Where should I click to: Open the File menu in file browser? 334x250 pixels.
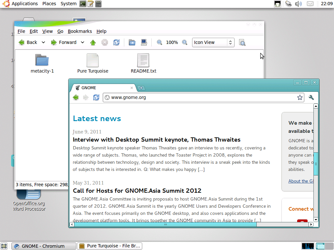click(x=21, y=31)
